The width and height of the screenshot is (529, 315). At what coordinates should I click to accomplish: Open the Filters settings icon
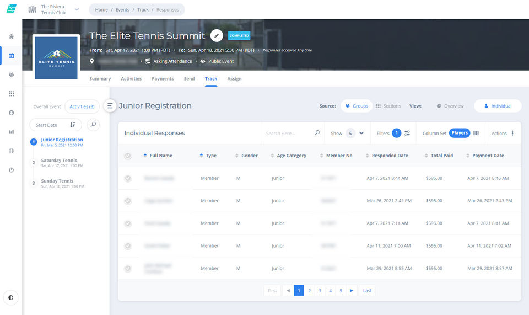(x=407, y=134)
